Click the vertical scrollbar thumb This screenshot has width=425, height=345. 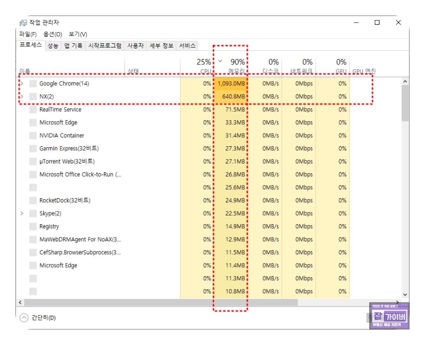coord(405,103)
